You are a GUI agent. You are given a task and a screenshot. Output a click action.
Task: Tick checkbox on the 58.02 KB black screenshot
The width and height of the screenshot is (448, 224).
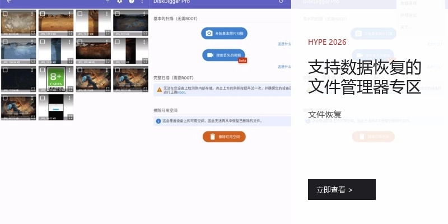(43, 97)
